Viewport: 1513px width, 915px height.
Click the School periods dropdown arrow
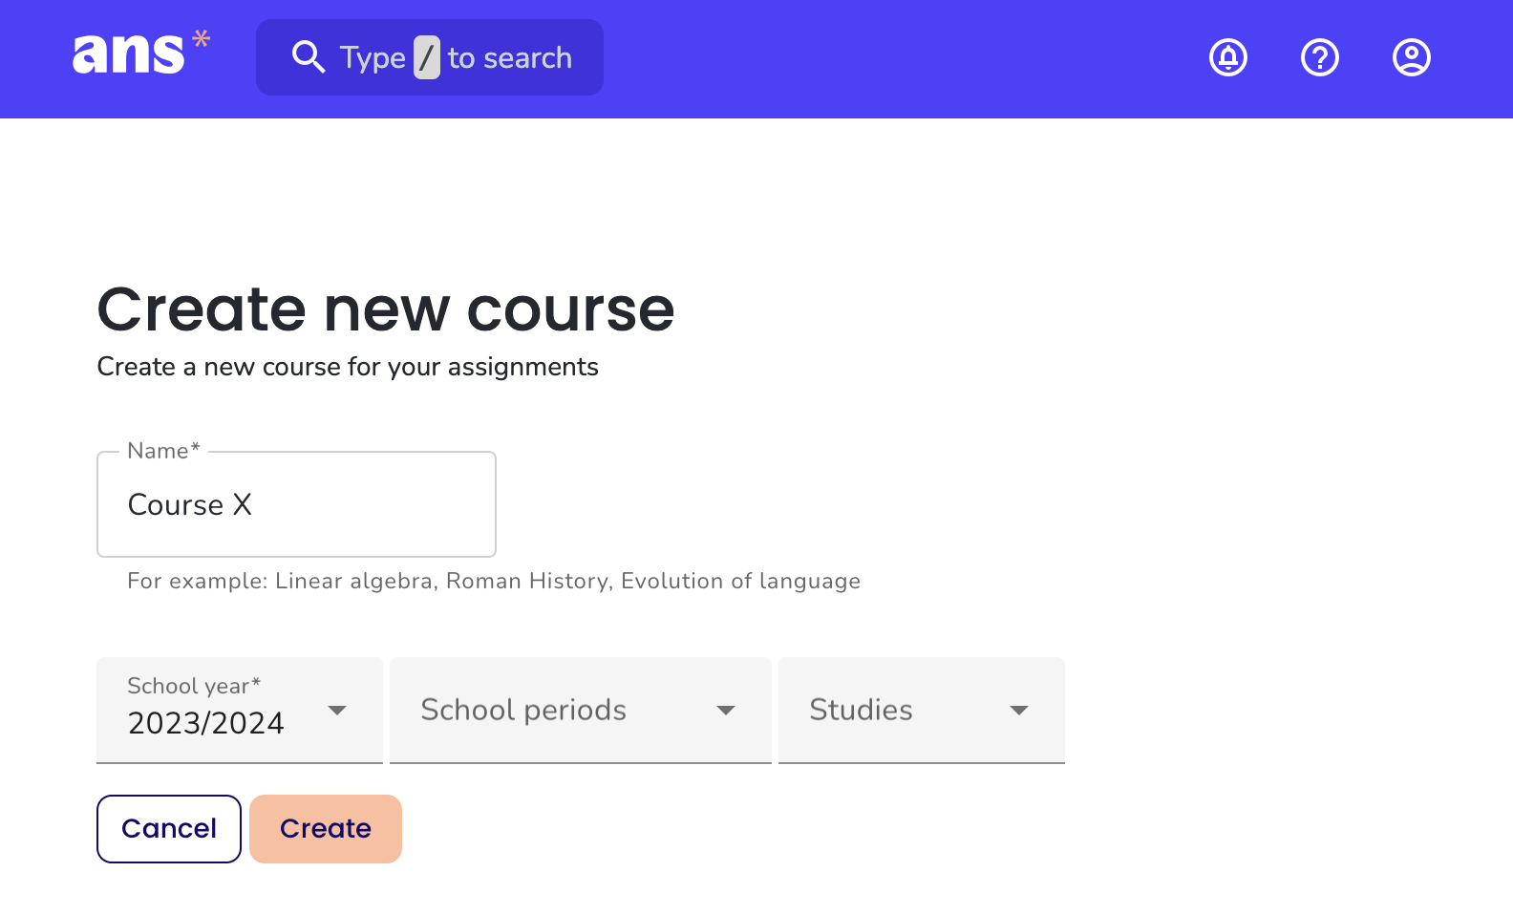click(726, 710)
